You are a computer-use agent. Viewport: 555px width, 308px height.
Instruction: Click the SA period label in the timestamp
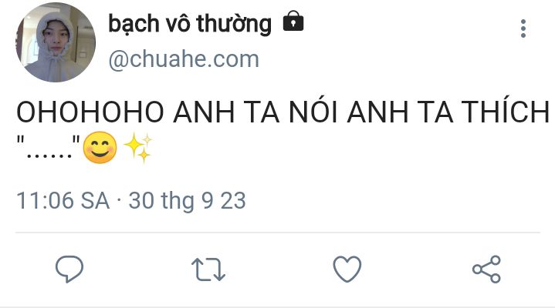pyautogui.click(x=95, y=201)
